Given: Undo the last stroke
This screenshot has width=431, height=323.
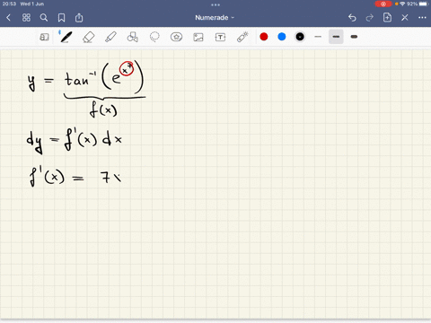Looking at the screenshot, I should pyautogui.click(x=352, y=18).
